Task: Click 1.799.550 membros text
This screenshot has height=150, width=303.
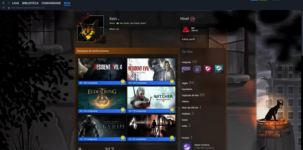Action: click(x=204, y=148)
